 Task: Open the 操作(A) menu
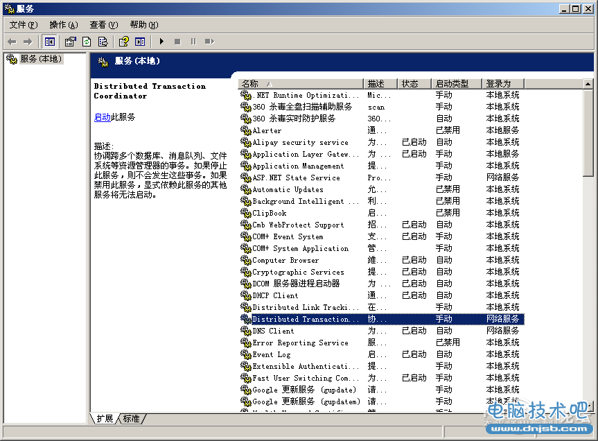tap(63, 25)
